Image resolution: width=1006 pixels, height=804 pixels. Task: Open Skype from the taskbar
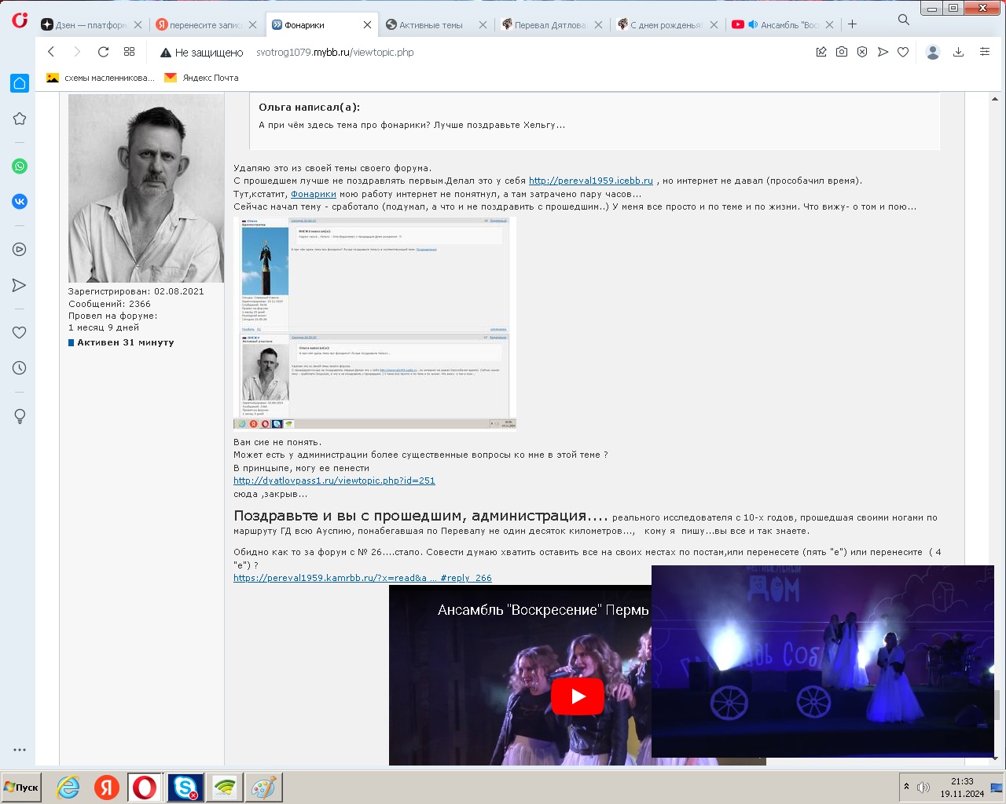185,787
